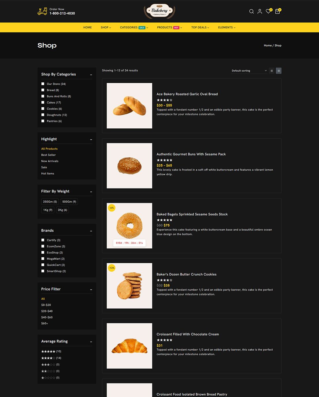Select the 500Gm weight filter
Screen dimensions: 319x397
[69, 202]
